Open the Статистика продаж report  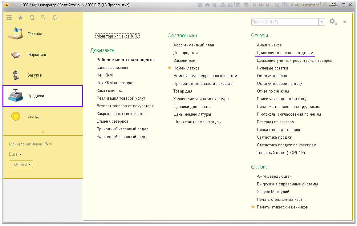click(274, 137)
